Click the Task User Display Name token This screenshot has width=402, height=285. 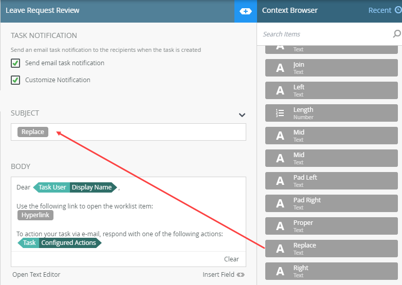[x=75, y=187]
